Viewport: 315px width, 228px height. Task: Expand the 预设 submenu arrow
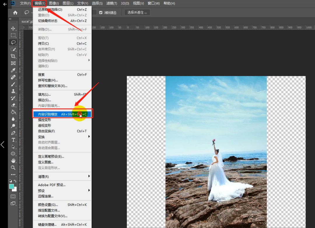click(x=89, y=190)
